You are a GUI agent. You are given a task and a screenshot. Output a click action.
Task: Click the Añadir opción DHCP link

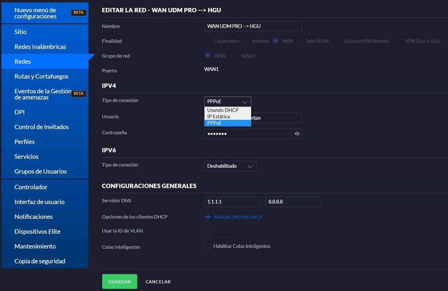pos(238,217)
